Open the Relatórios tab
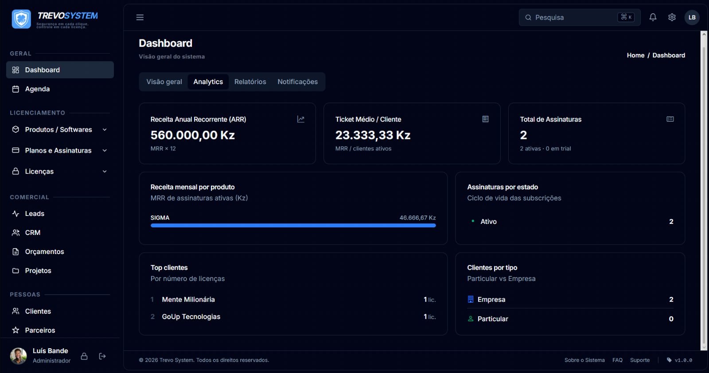The height and width of the screenshot is (373, 709). click(x=250, y=82)
